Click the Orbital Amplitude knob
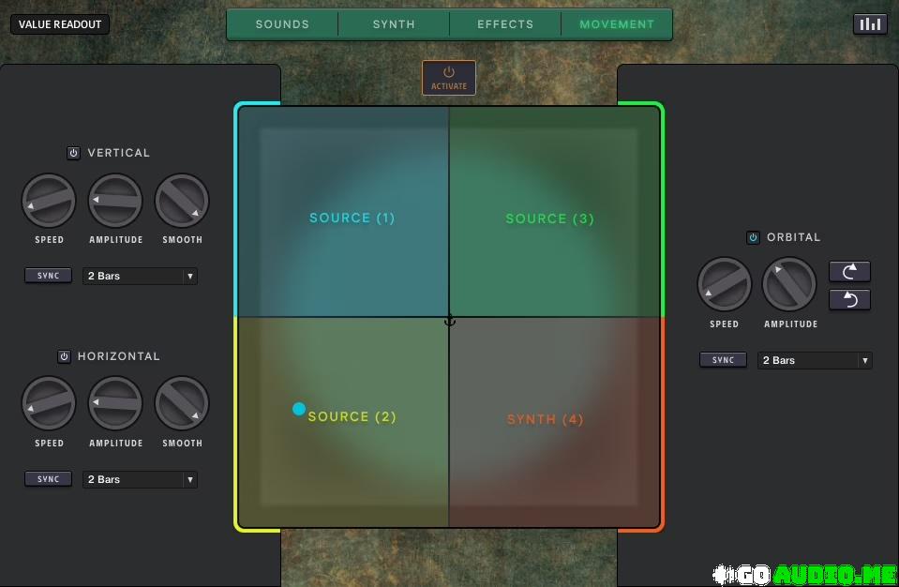Image resolution: width=899 pixels, height=587 pixels. point(789,285)
